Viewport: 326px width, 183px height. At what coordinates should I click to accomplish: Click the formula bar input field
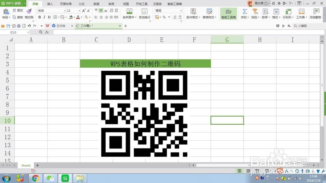[x=188, y=32]
